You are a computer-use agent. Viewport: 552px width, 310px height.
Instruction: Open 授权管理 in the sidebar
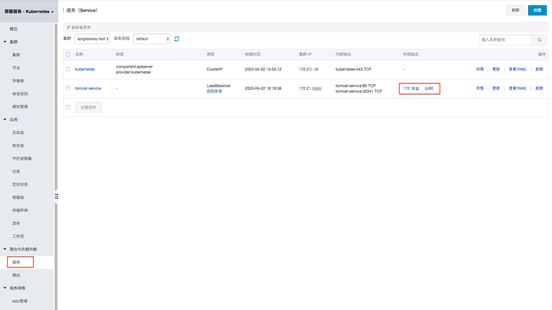(x=20, y=107)
